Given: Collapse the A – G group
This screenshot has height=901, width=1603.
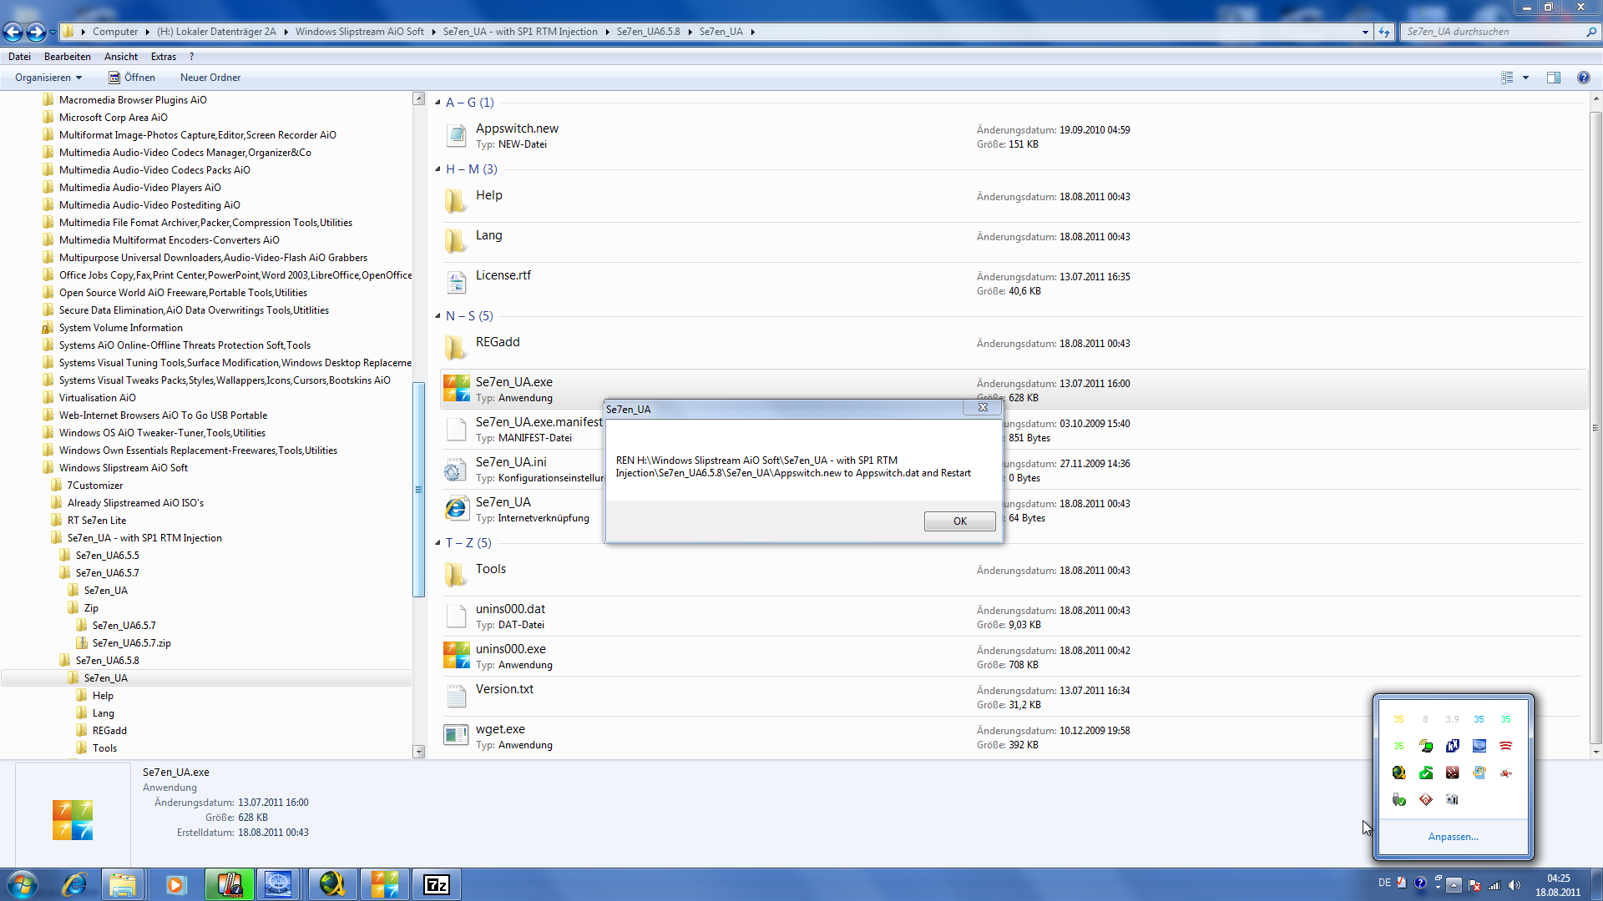Looking at the screenshot, I should 437,102.
